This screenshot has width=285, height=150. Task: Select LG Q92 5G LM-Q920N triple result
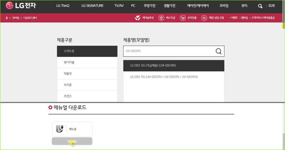pyautogui.click(x=174, y=77)
